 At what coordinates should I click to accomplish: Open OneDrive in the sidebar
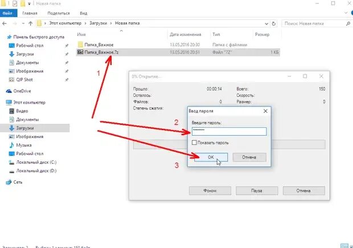click(22, 91)
